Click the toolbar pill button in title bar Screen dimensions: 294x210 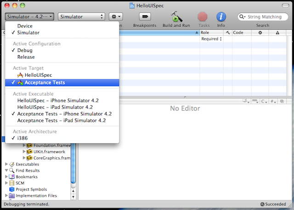[285, 6]
